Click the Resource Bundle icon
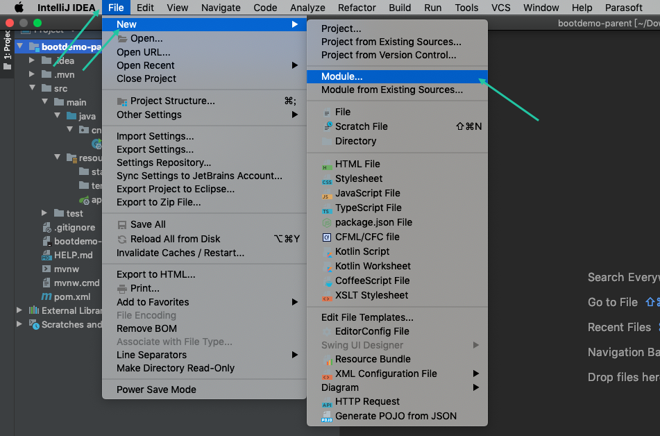This screenshot has width=660, height=436. coord(327,360)
